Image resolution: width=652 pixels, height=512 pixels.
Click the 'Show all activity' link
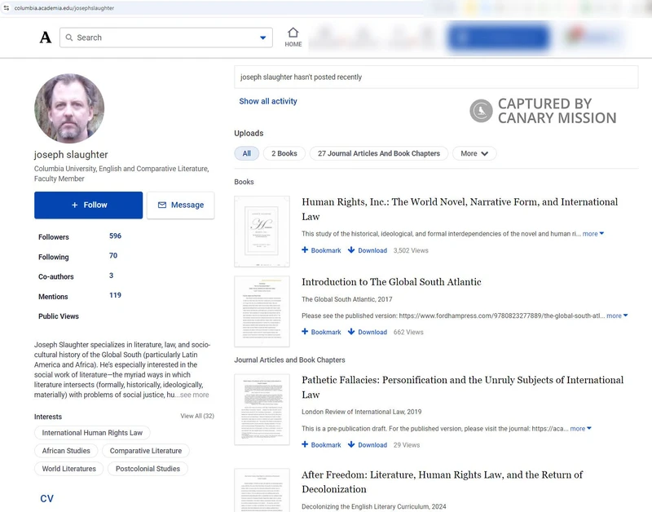pyautogui.click(x=267, y=101)
